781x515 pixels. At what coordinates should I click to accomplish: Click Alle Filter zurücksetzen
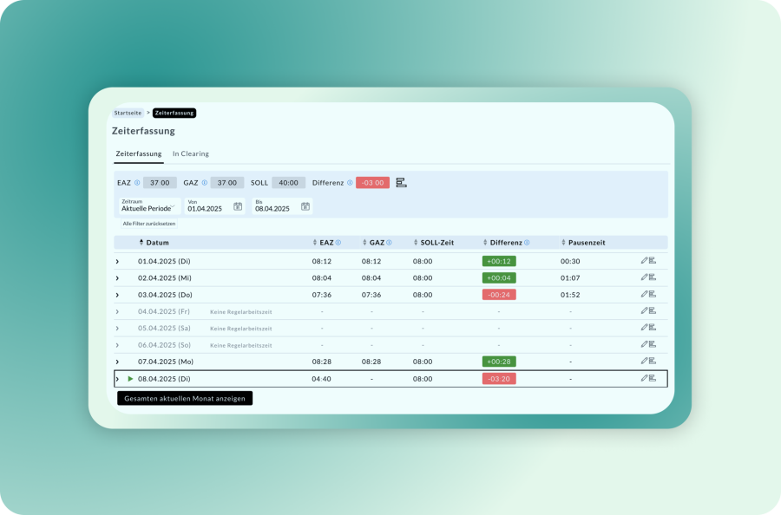pyautogui.click(x=148, y=224)
